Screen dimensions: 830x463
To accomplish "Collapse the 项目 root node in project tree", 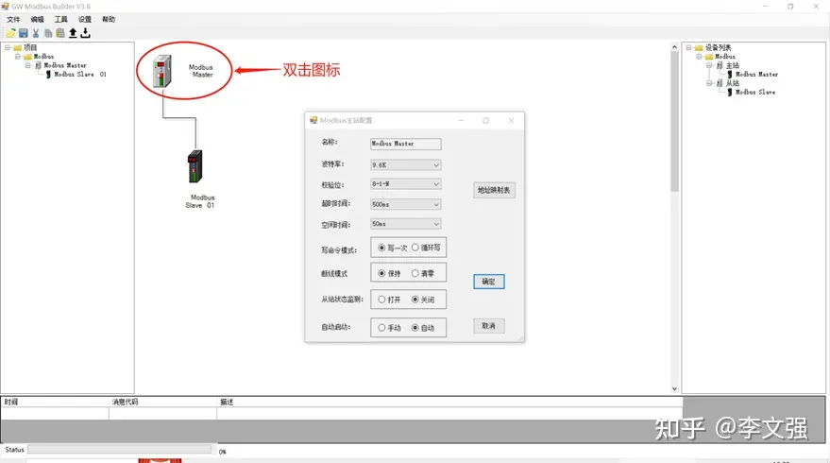I will (8, 47).
